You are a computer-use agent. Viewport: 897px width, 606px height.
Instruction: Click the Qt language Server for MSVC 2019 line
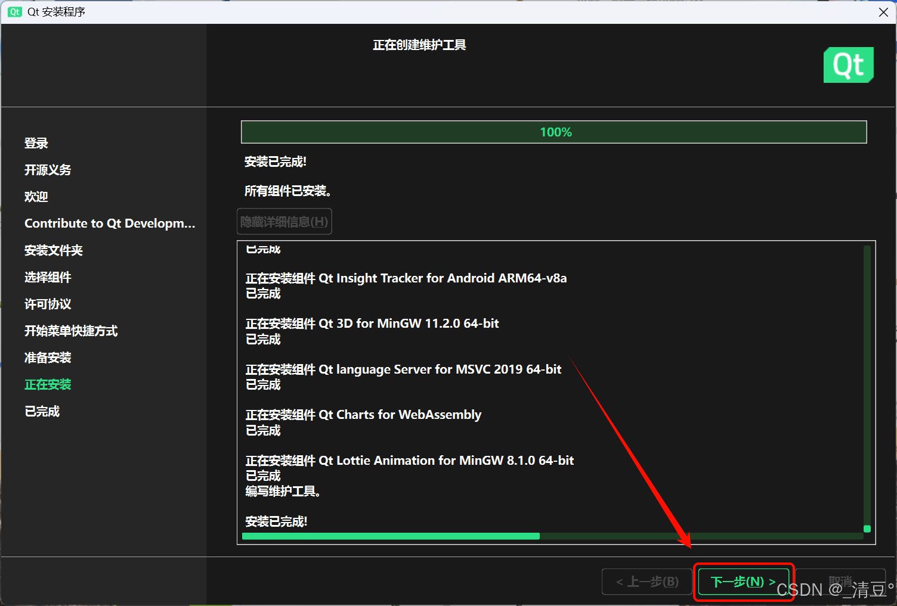click(404, 369)
